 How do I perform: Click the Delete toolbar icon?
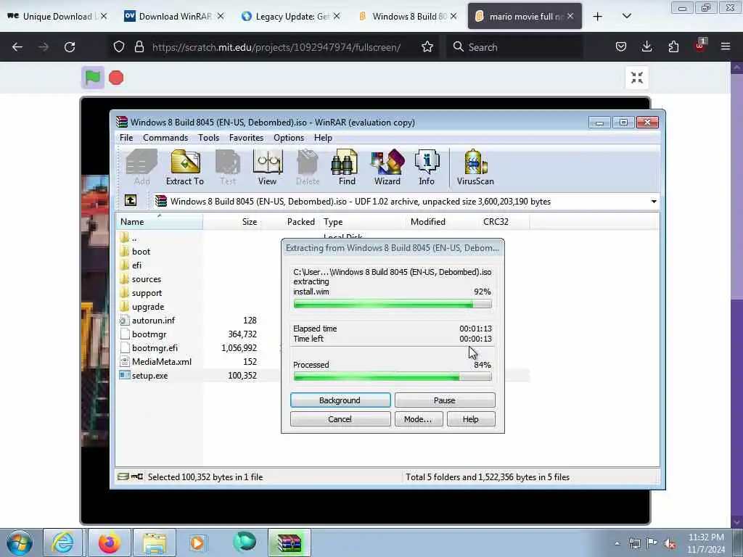308,168
